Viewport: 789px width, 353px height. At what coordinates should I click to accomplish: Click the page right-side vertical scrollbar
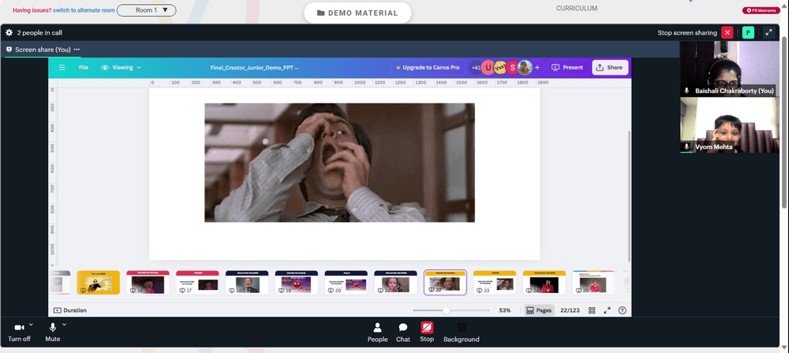pos(785,121)
